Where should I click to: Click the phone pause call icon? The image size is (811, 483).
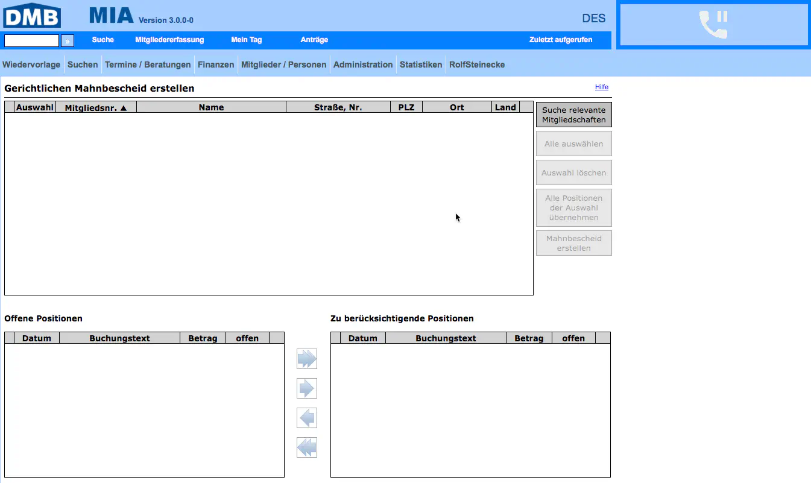tap(714, 25)
